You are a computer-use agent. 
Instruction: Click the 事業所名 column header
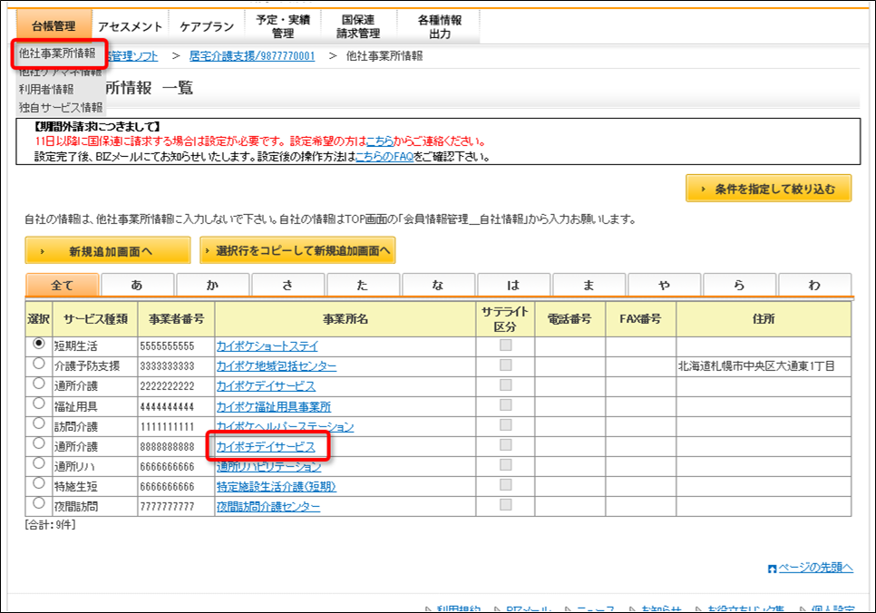346,319
